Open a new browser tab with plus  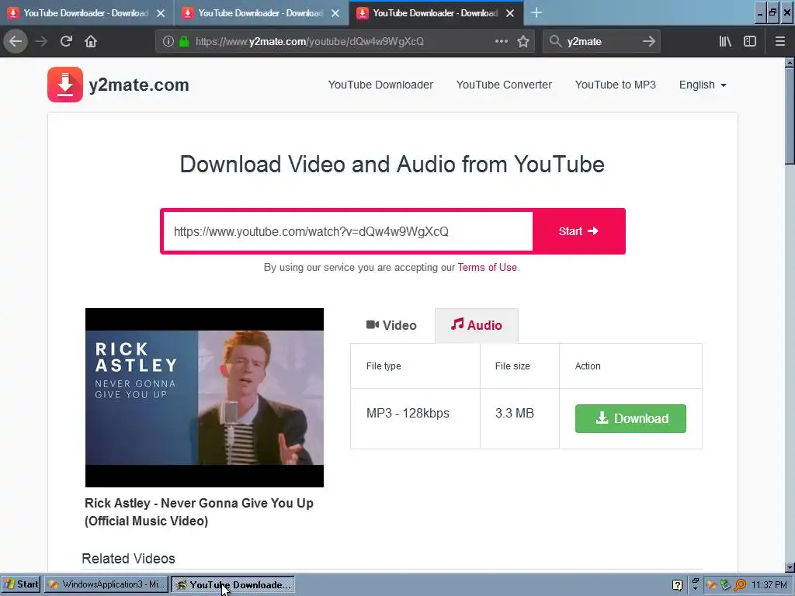point(536,13)
